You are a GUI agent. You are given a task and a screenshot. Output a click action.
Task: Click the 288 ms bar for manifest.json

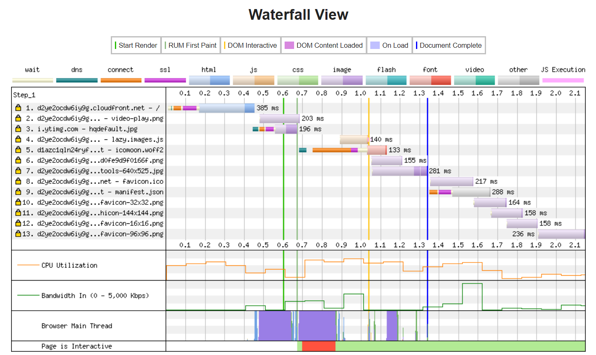point(471,192)
